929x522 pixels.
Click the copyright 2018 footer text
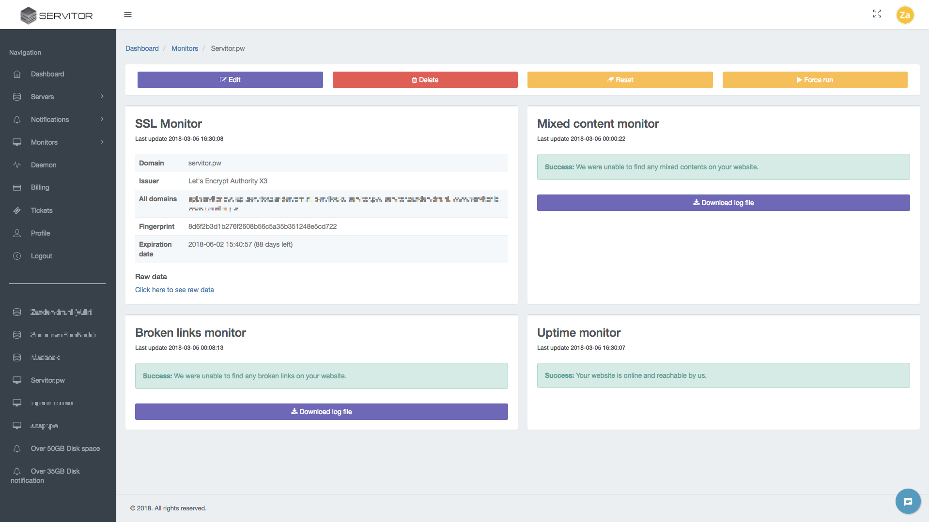(168, 508)
